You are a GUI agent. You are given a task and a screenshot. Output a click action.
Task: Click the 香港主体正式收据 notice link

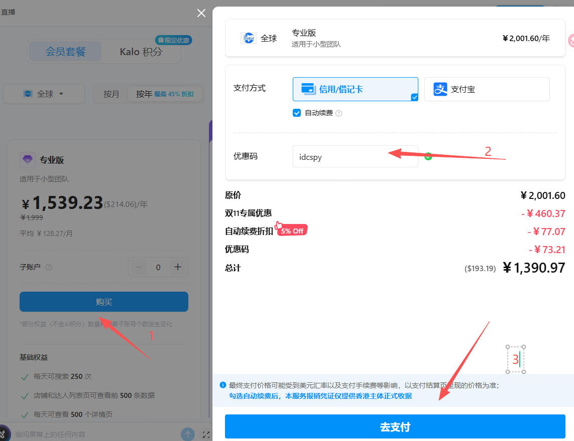coord(320,396)
